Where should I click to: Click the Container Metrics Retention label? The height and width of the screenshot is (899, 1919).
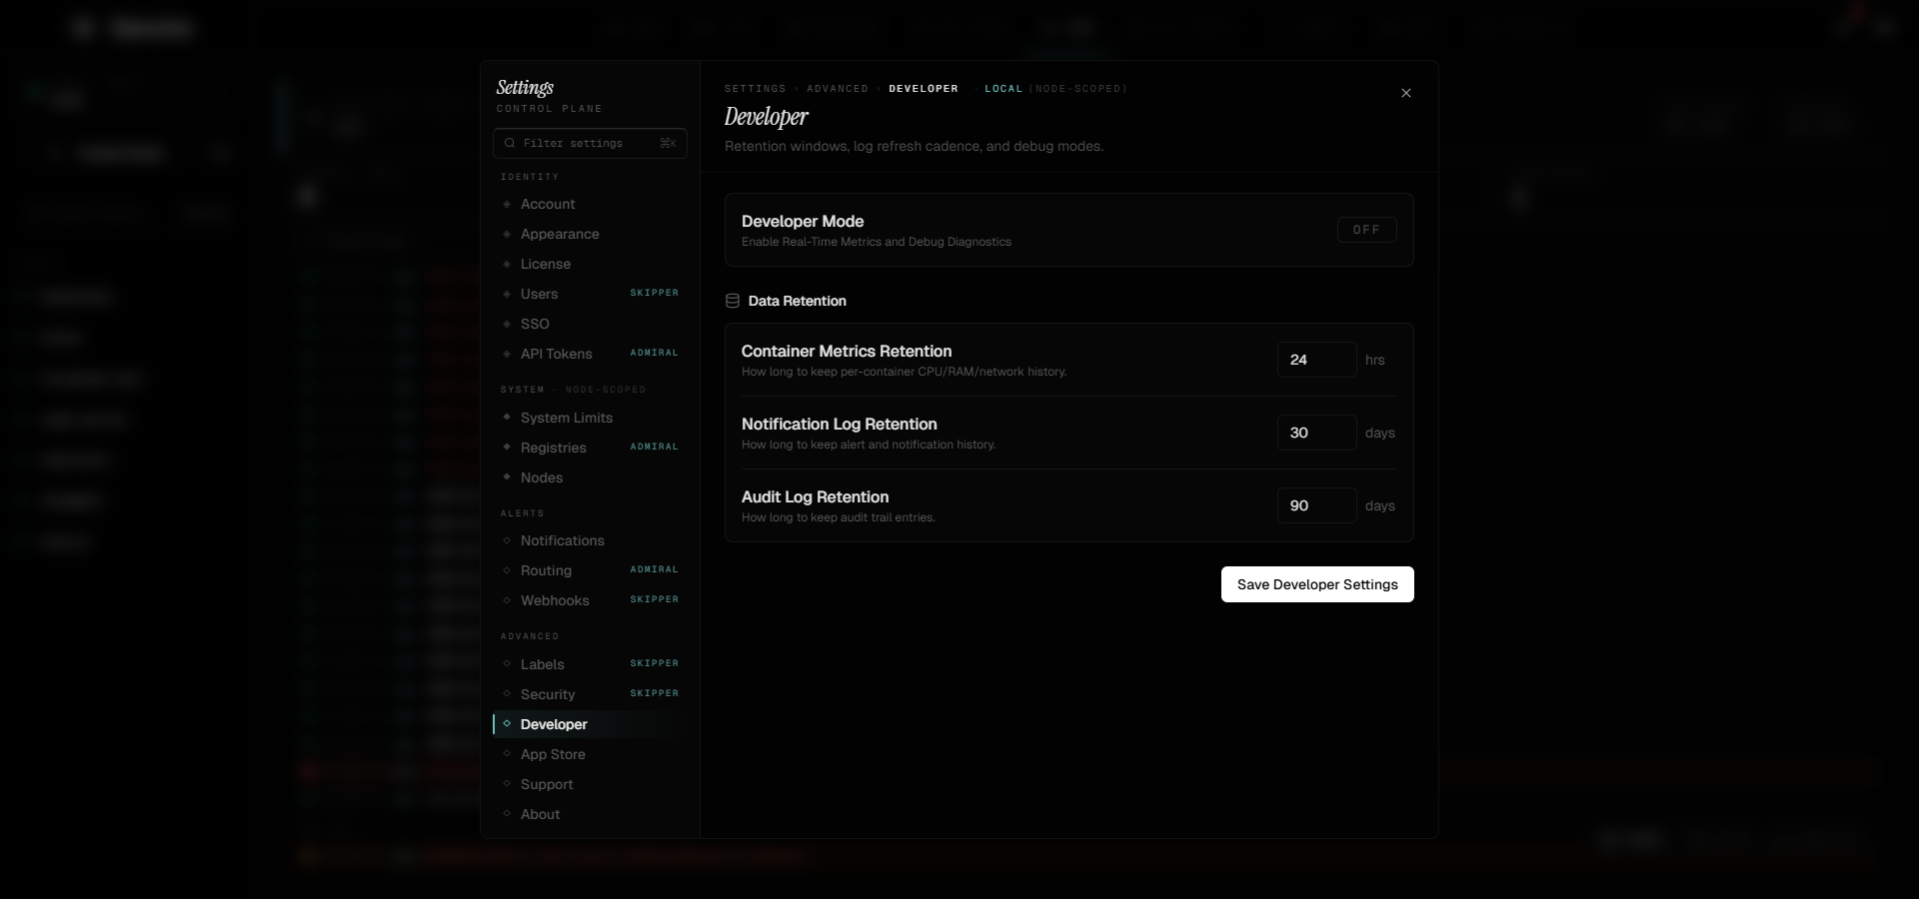[847, 352]
